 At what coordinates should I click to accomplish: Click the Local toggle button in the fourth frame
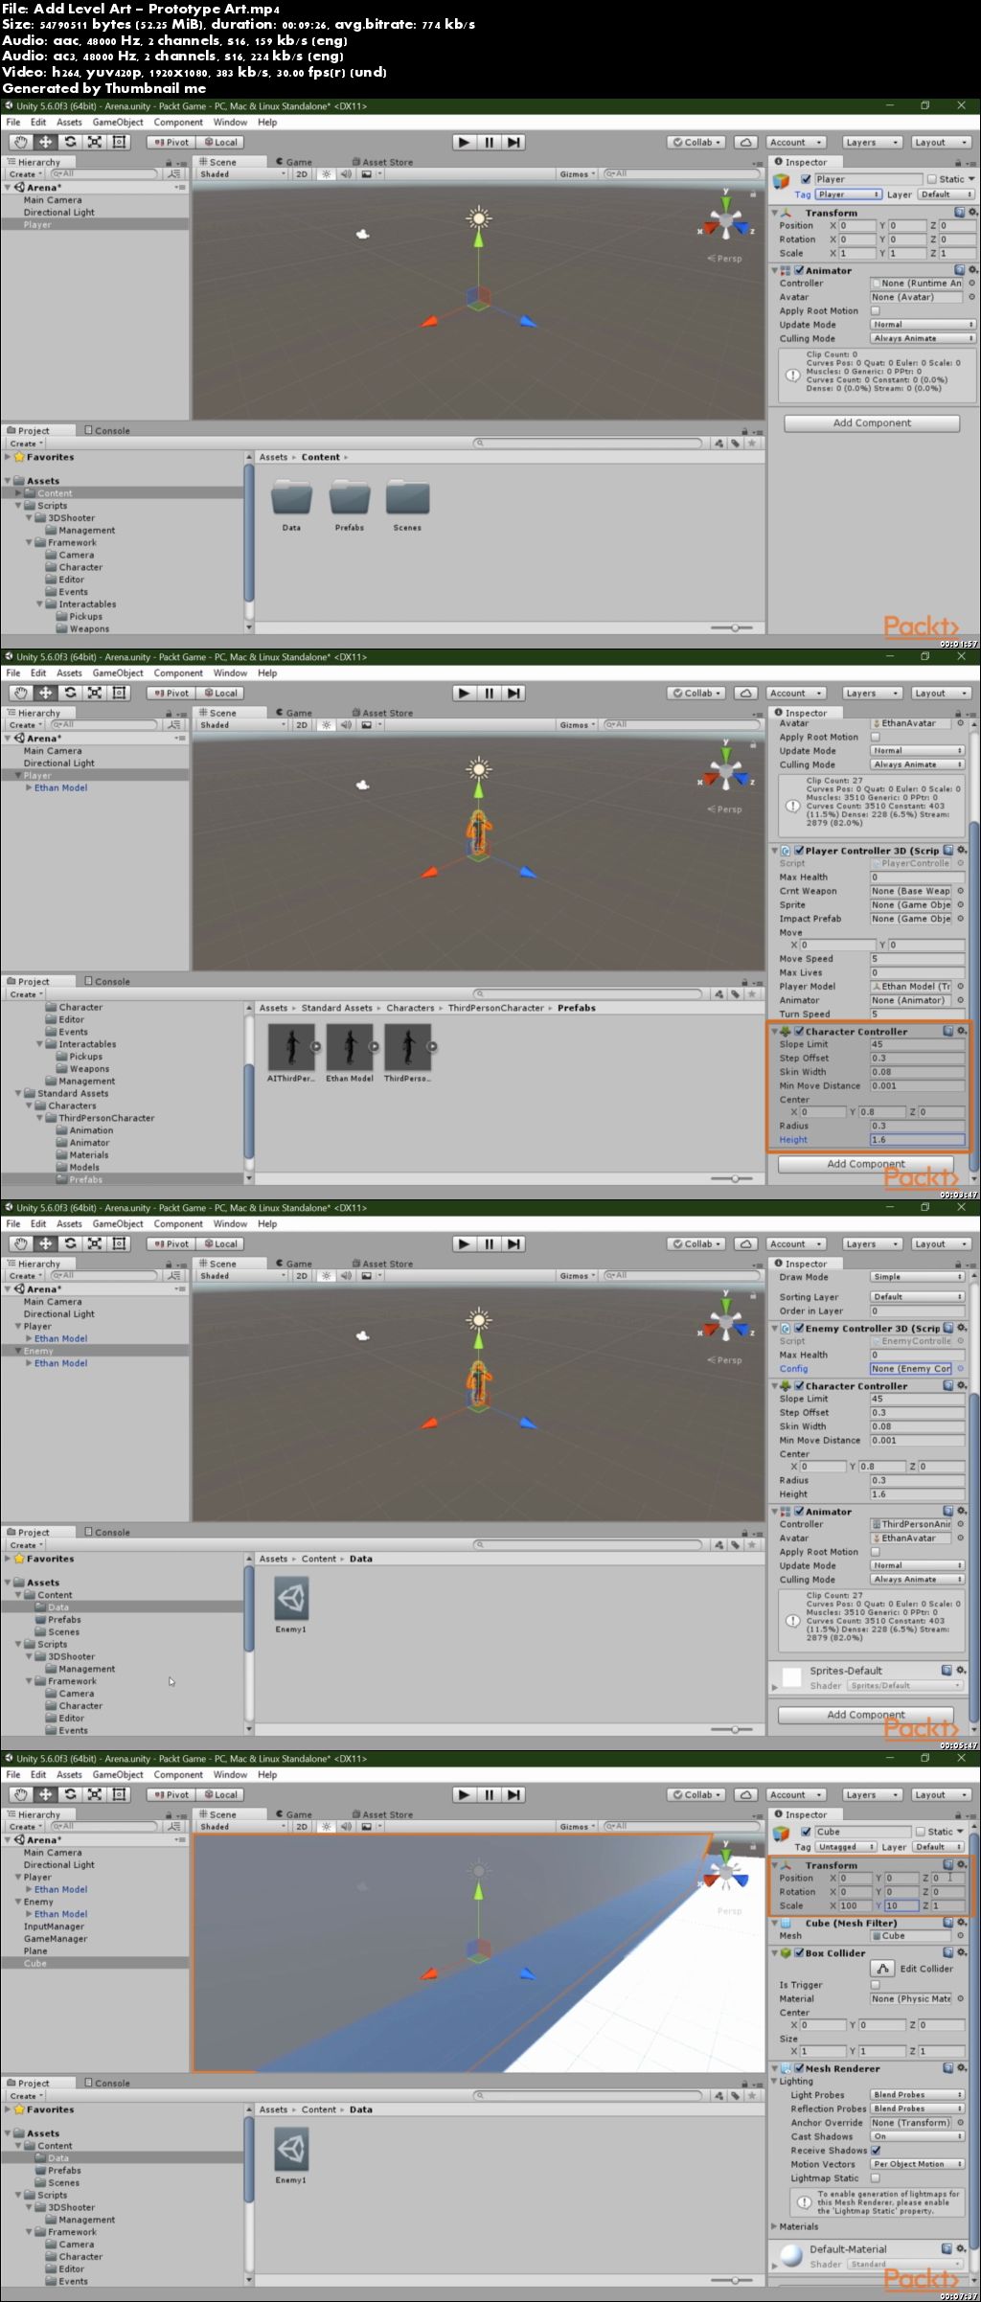coord(221,1794)
